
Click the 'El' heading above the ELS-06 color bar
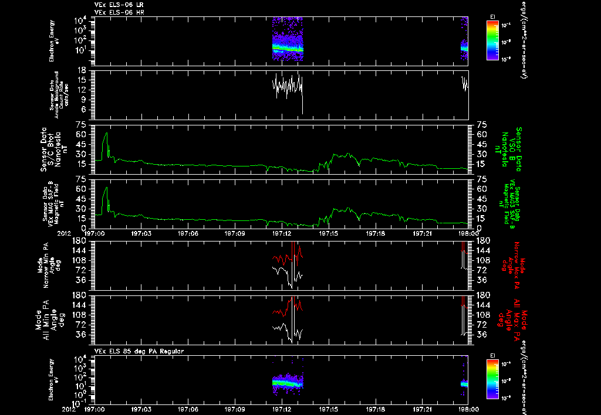coord(492,16)
